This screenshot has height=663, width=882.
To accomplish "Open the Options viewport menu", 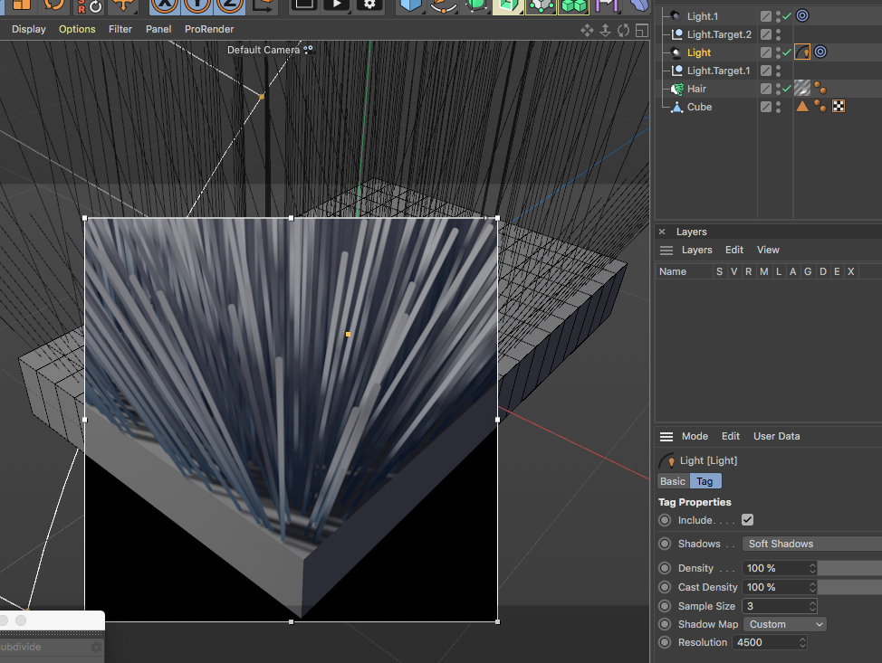I will tap(77, 29).
